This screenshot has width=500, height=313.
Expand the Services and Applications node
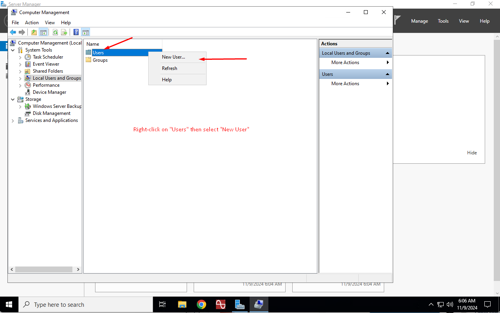[x=13, y=120]
